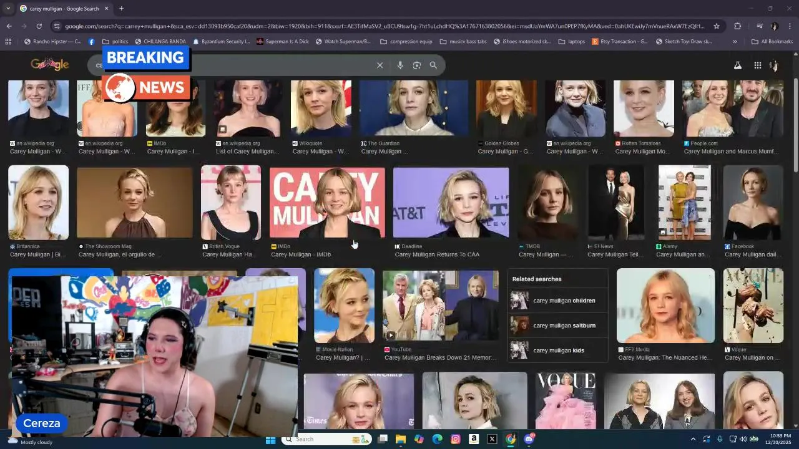Show hidden system tray icons chevron
Viewport: 799px width, 449px height.
click(x=693, y=439)
